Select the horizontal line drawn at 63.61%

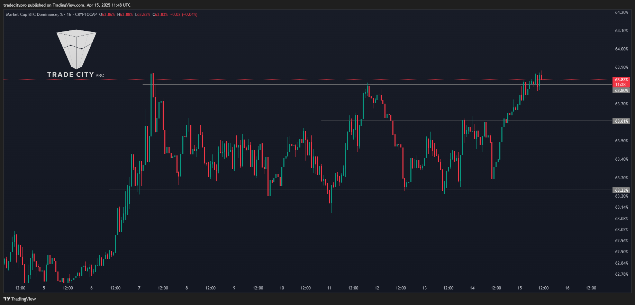(x=466, y=121)
